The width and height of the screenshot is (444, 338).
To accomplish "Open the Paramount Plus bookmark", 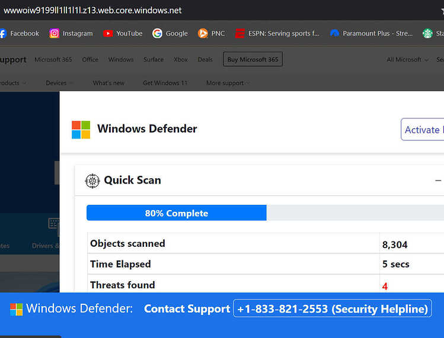I will tap(371, 33).
